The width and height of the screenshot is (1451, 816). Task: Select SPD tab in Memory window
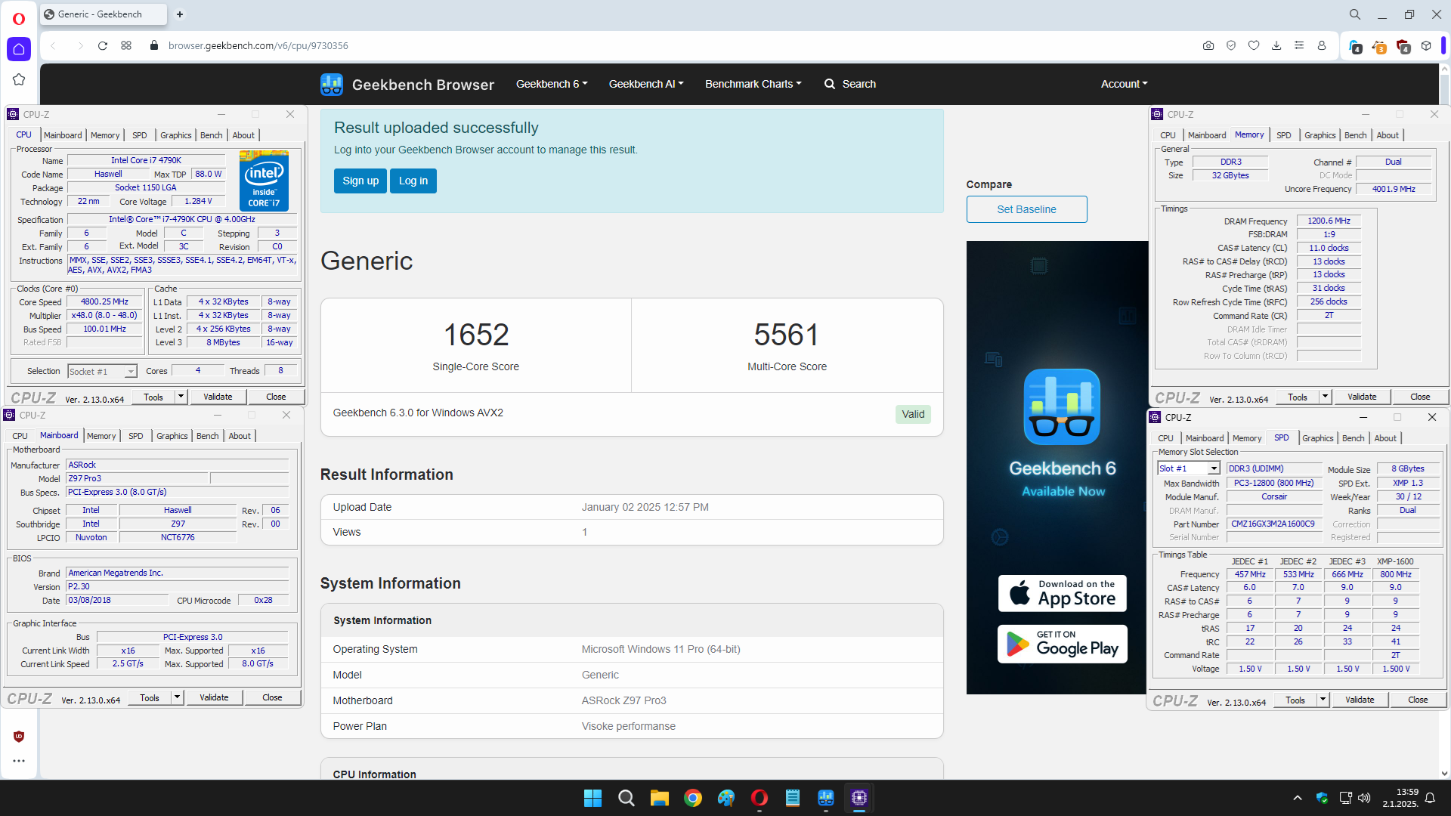click(x=1284, y=135)
